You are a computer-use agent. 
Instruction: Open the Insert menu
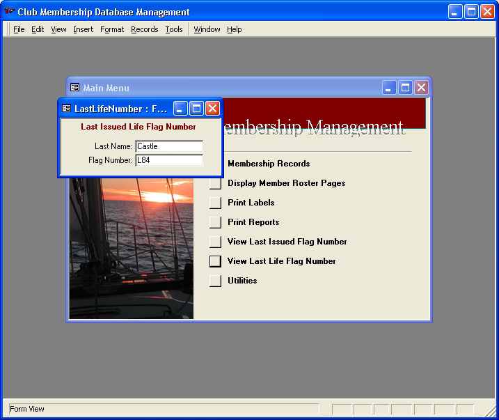pyautogui.click(x=83, y=29)
